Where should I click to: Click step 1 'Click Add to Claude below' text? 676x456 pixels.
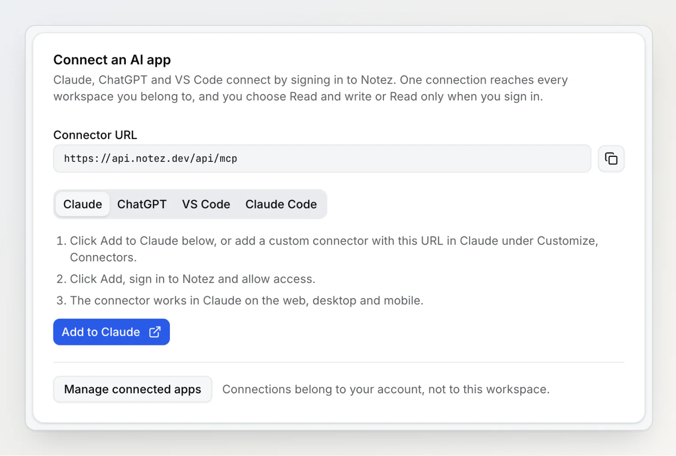(x=334, y=249)
